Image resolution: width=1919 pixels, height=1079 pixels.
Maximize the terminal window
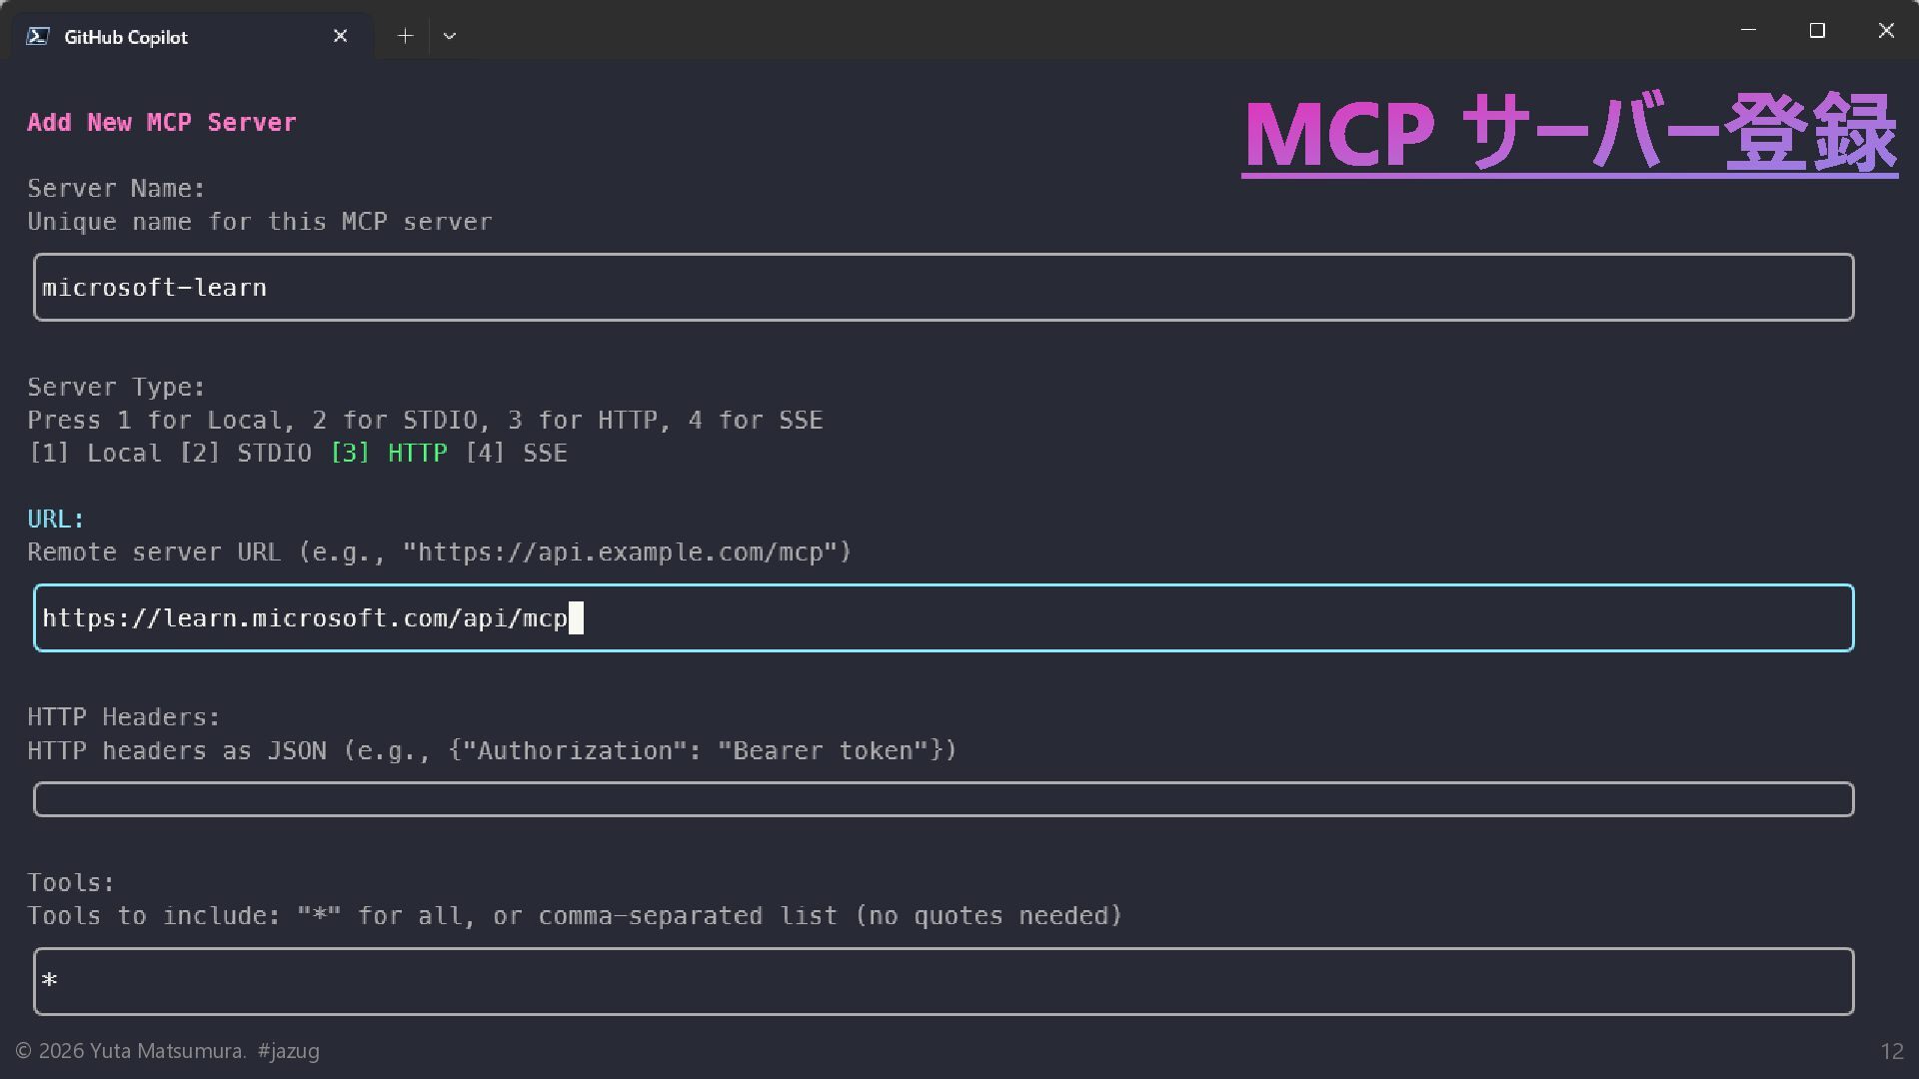pyautogui.click(x=1817, y=31)
